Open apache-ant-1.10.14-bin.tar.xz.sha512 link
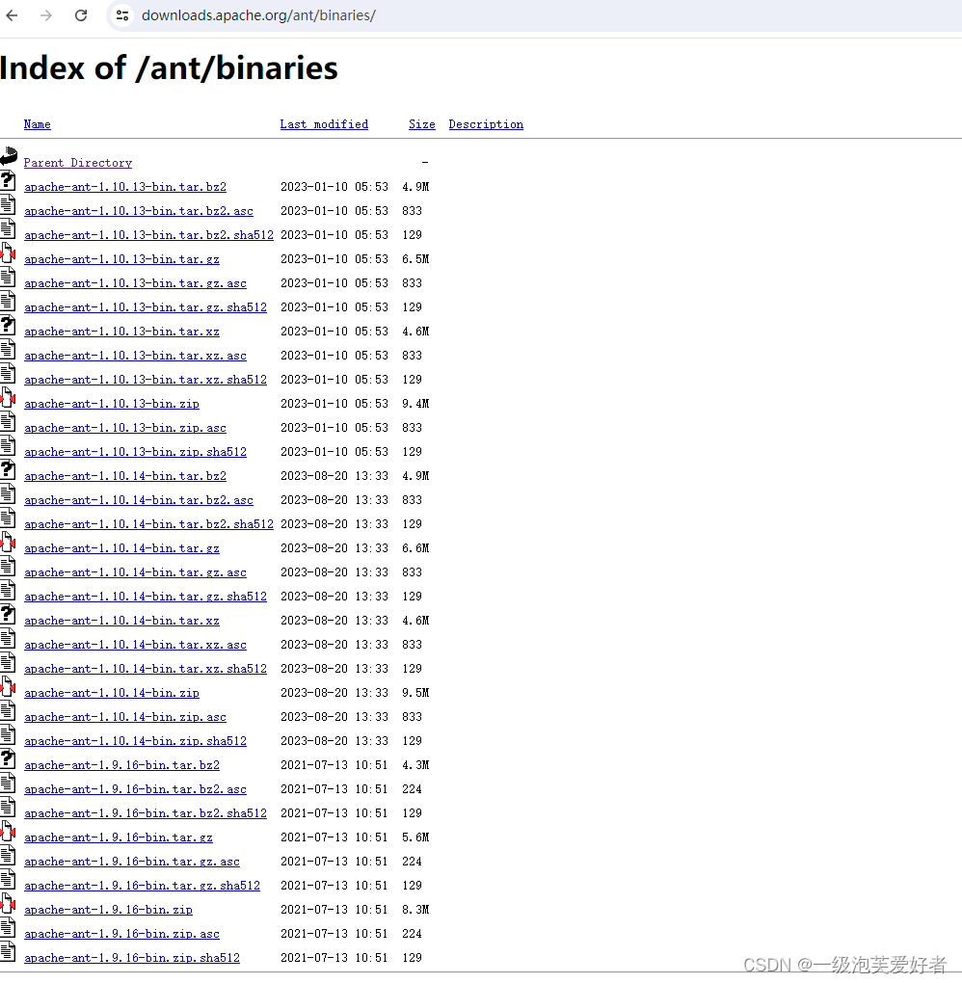The height and width of the screenshot is (983, 962). (x=146, y=669)
